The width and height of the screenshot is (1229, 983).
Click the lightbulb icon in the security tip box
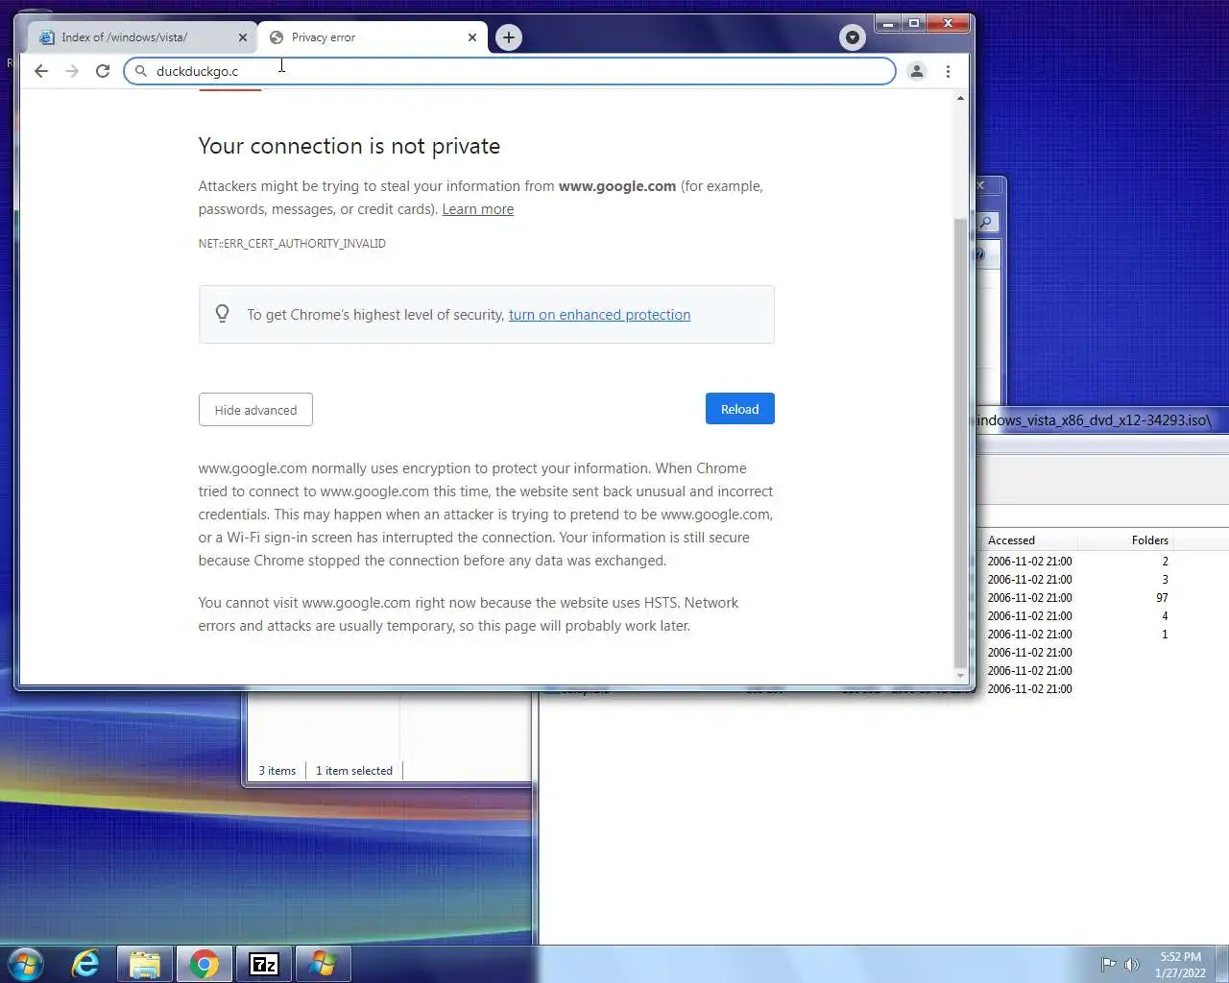222,314
